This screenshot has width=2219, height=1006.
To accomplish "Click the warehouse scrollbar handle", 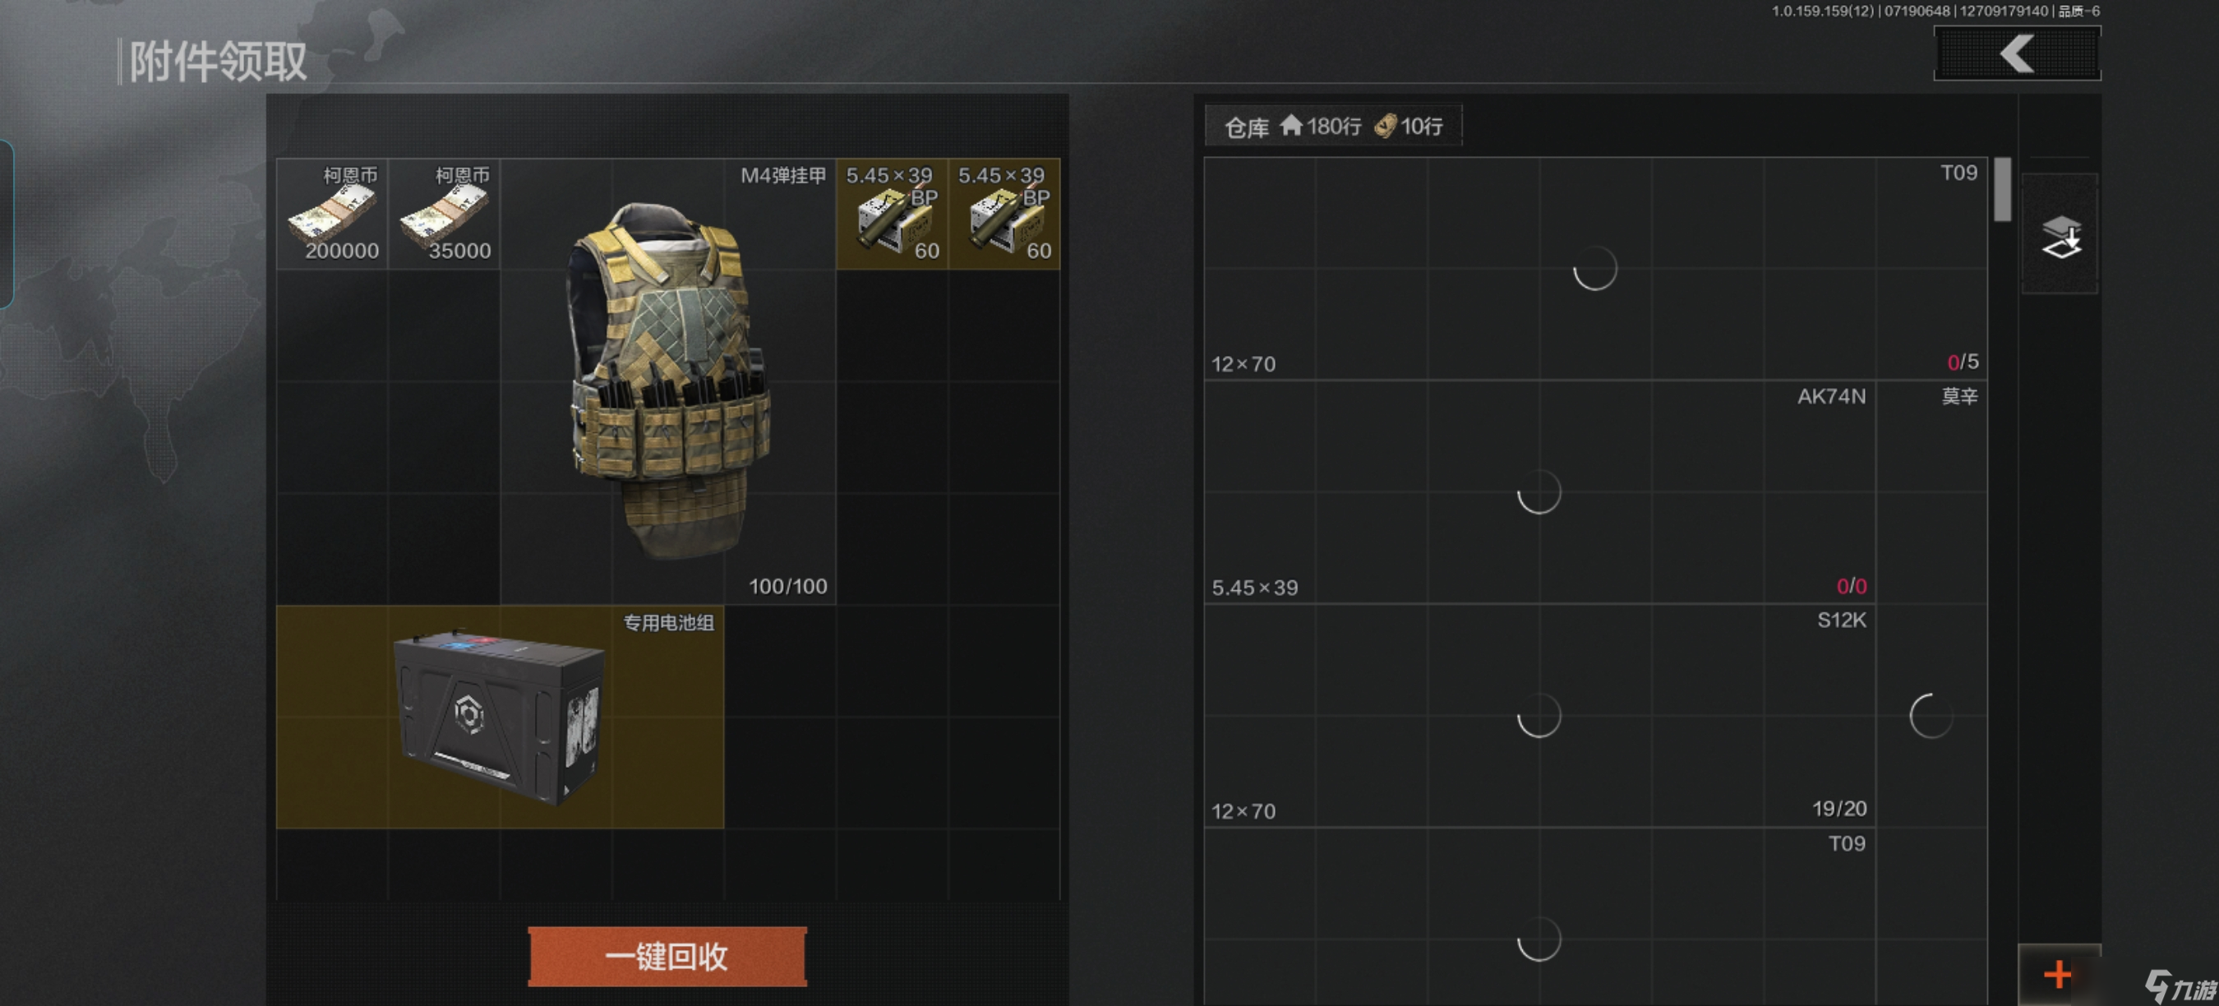I will [x=2003, y=190].
